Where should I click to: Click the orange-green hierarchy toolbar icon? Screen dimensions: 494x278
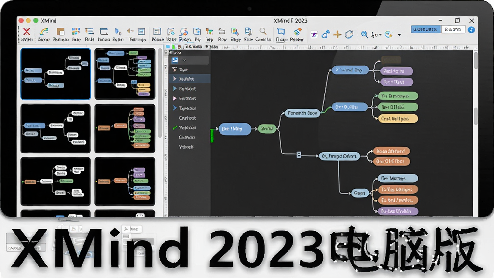tap(209, 31)
